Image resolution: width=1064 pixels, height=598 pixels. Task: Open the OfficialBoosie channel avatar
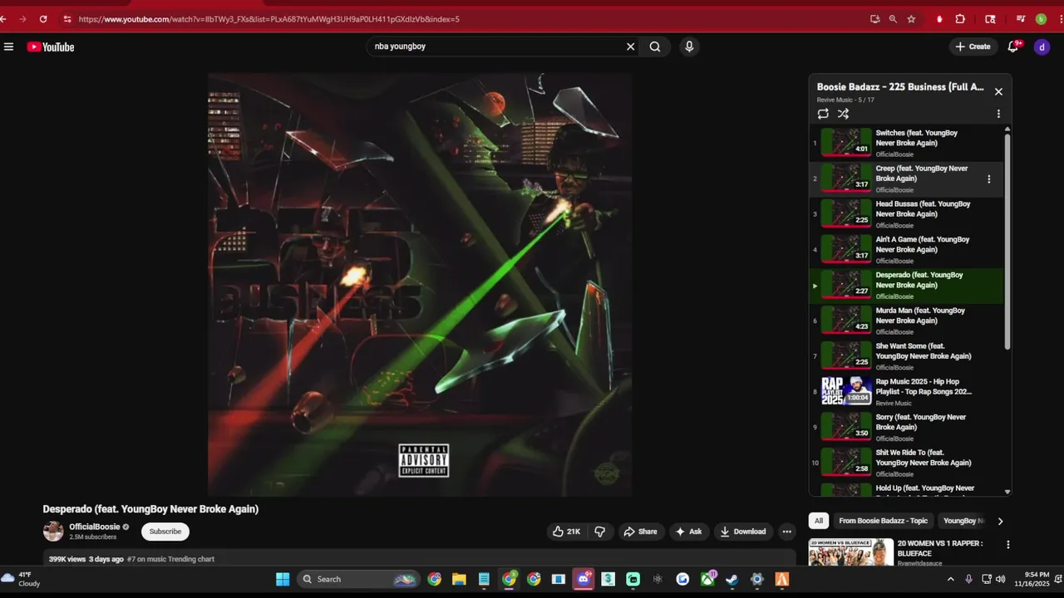[x=53, y=532]
